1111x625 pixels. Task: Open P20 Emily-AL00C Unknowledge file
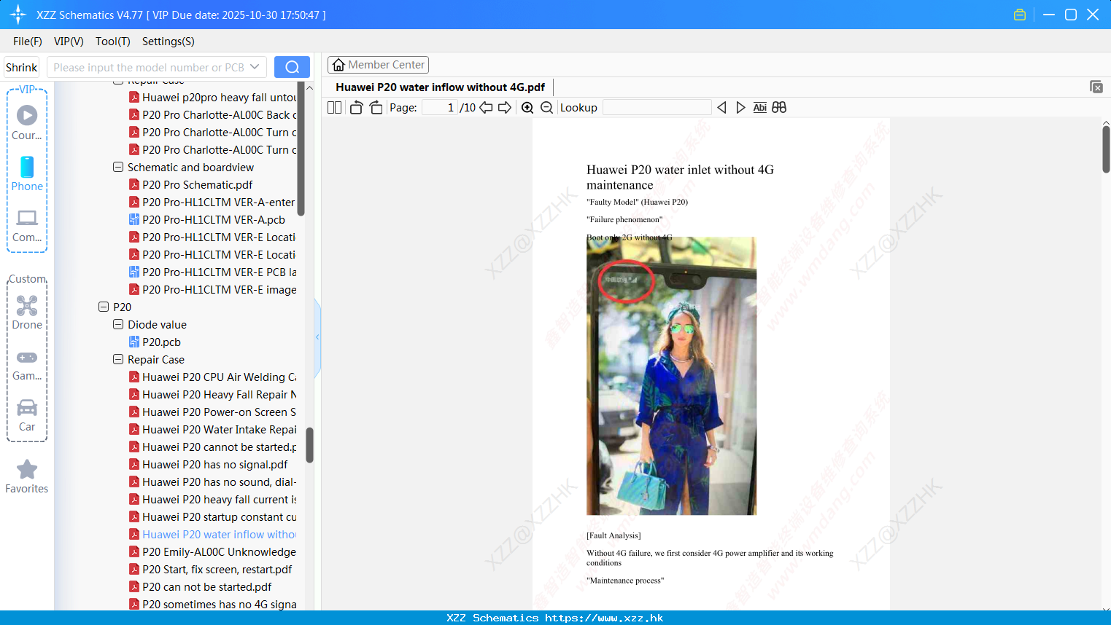tap(212, 551)
